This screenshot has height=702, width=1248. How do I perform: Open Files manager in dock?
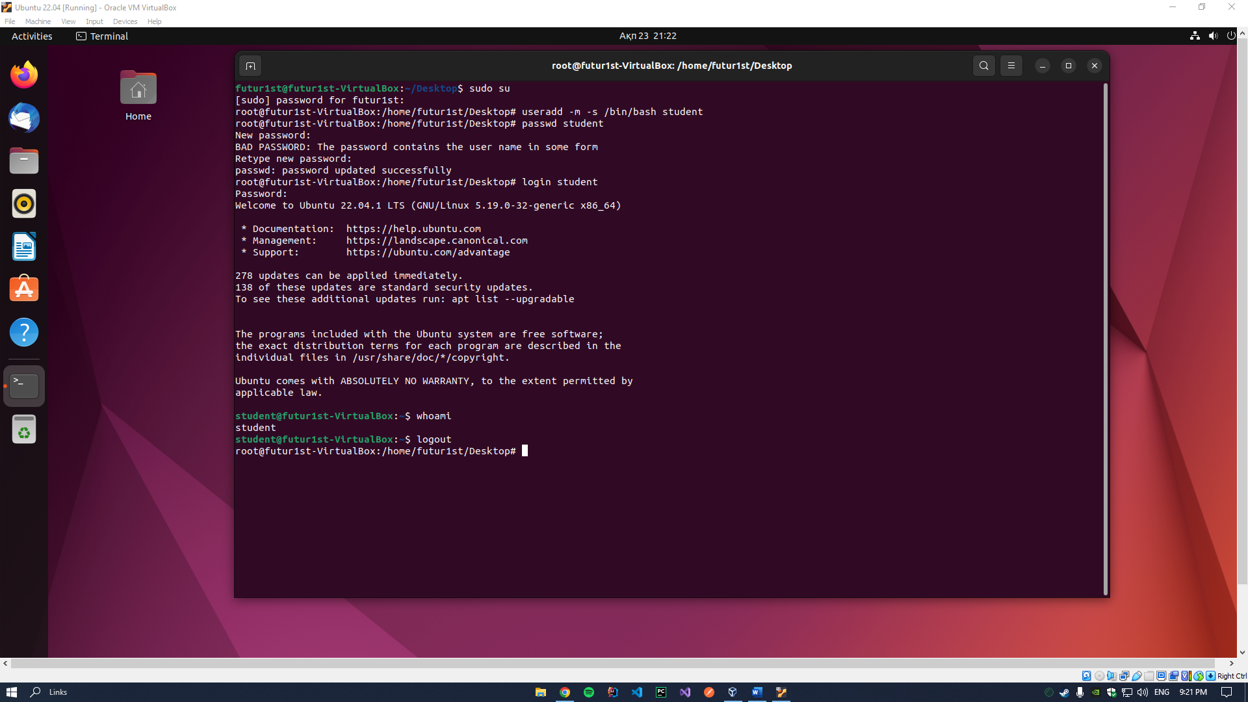point(24,161)
